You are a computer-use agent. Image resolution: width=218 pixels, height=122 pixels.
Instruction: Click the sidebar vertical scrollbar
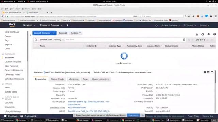28,46
